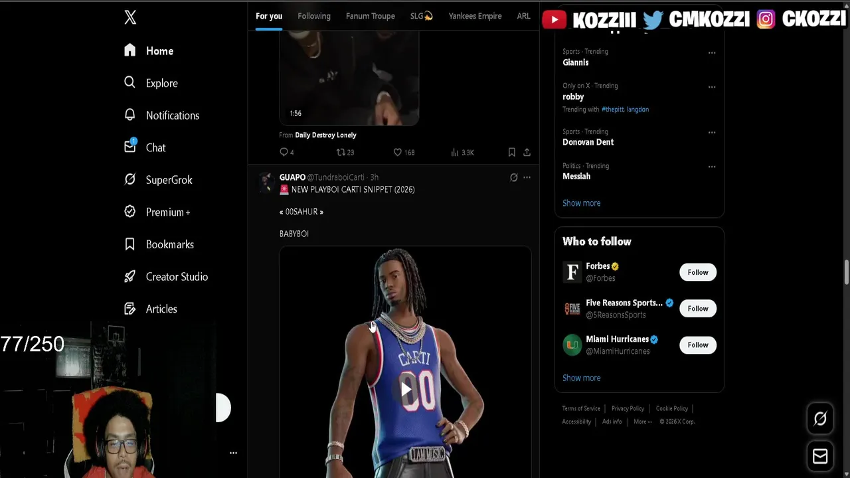Open the 1:56 video thumbnail
850x478 pixels.
349,78
